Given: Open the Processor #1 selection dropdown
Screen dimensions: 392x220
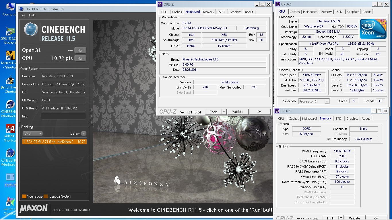Looking at the screenshot, I should point(314,101).
